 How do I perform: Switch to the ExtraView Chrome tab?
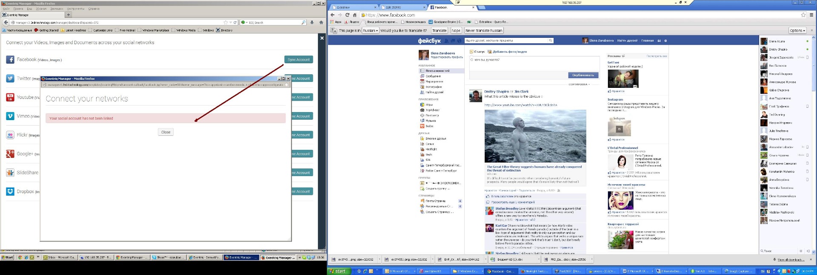(353, 7)
